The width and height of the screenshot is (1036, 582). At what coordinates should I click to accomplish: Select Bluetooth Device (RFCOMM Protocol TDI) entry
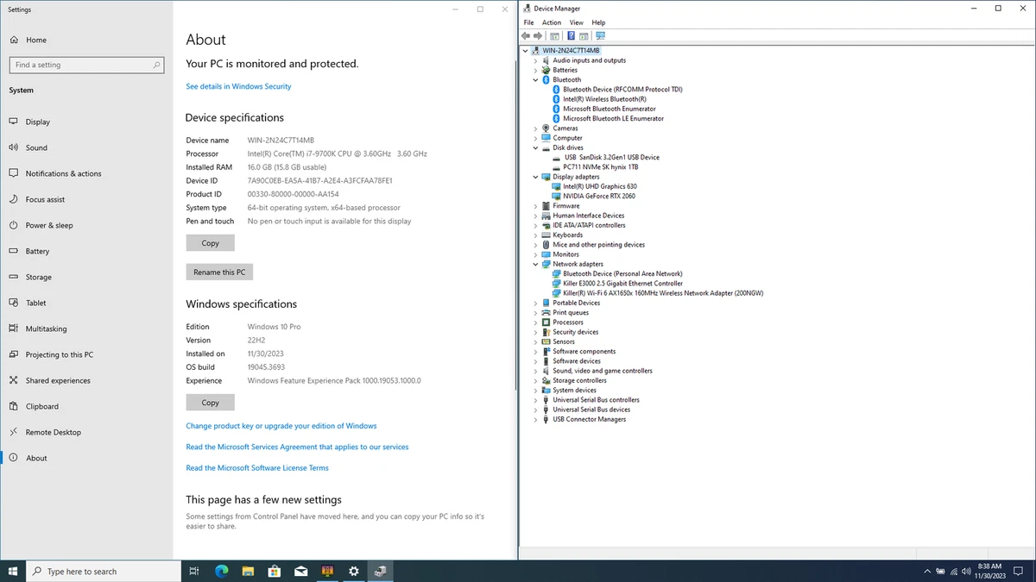pyautogui.click(x=622, y=90)
